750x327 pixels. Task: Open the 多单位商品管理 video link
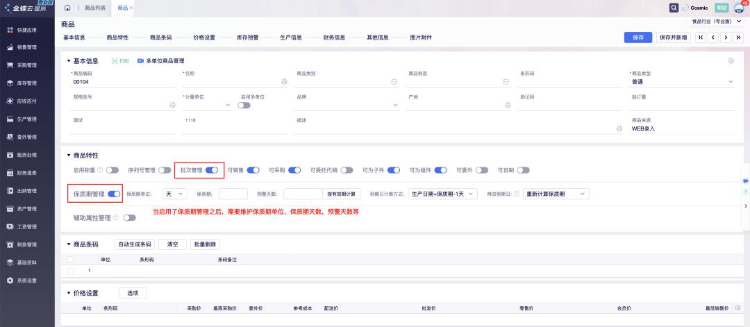coord(160,60)
